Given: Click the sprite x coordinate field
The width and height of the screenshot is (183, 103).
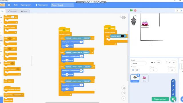Looking at the screenshot, I should (x=158, y=62).
